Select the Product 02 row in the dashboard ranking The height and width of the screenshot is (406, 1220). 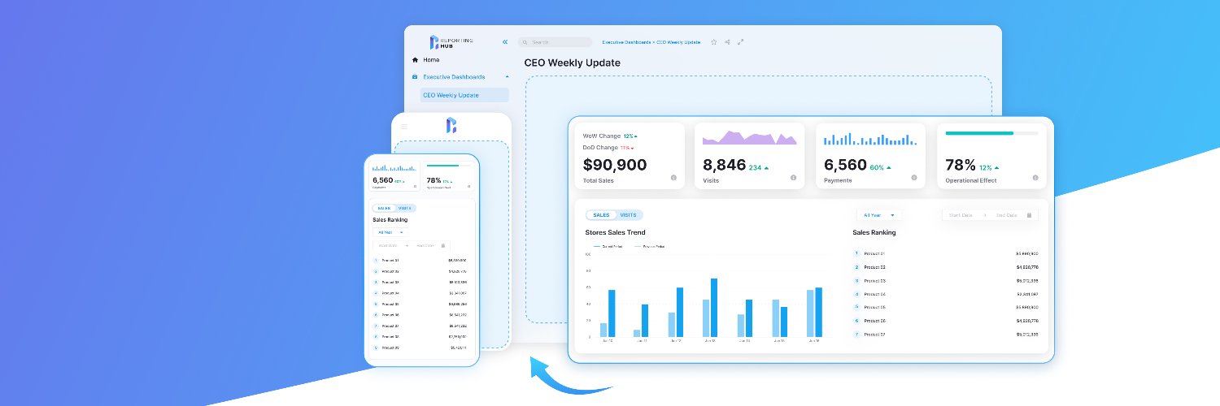(x=945, y=266)
